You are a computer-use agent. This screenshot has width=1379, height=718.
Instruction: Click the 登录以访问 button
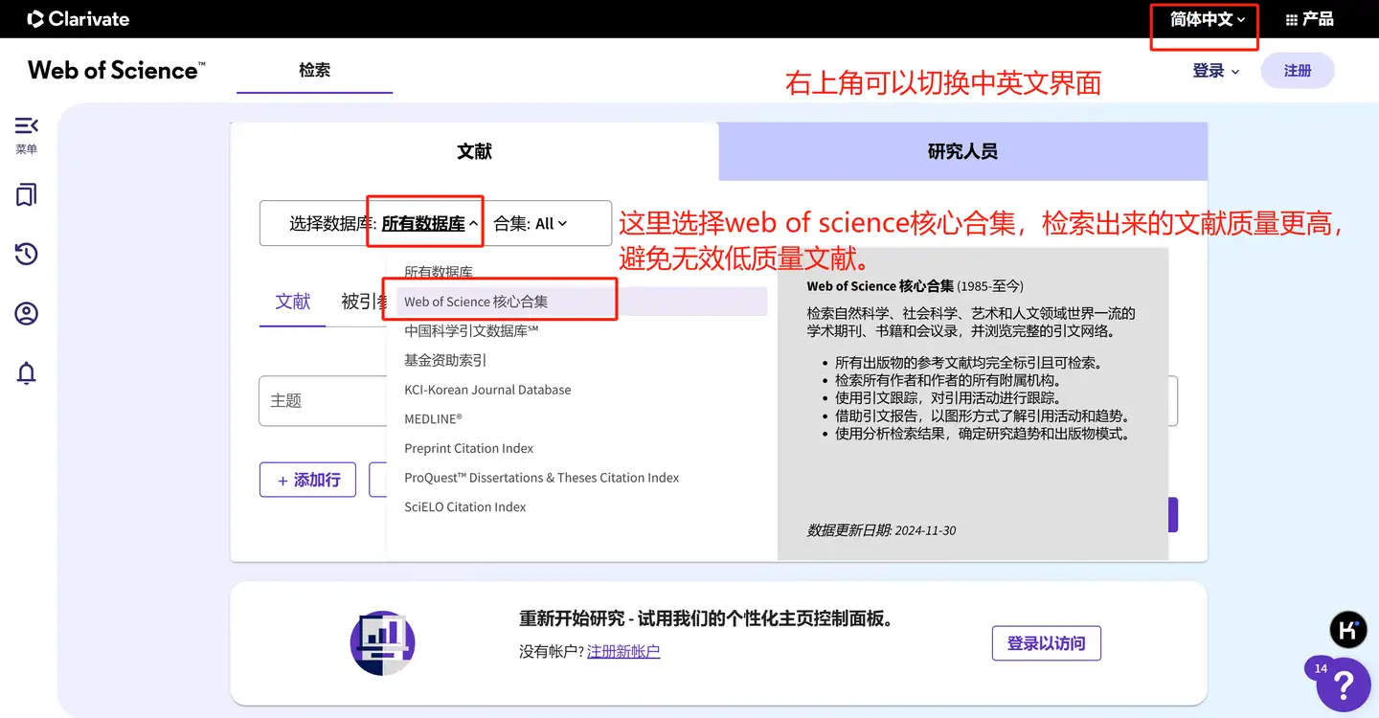[1046, 643]
